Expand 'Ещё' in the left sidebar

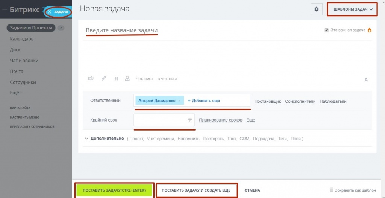[x=16, y=93]
